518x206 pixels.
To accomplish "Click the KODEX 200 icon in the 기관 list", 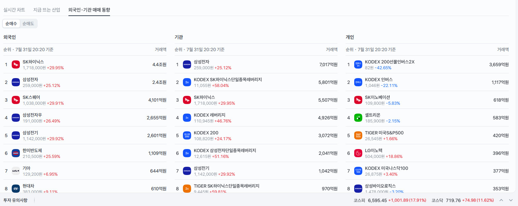I will click(x=187, y=135).
